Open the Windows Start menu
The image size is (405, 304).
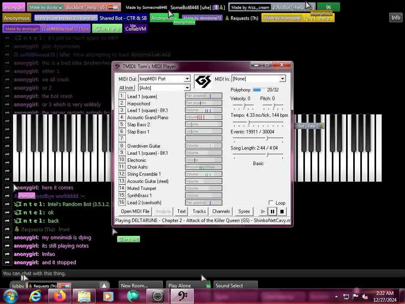point(10,296)
